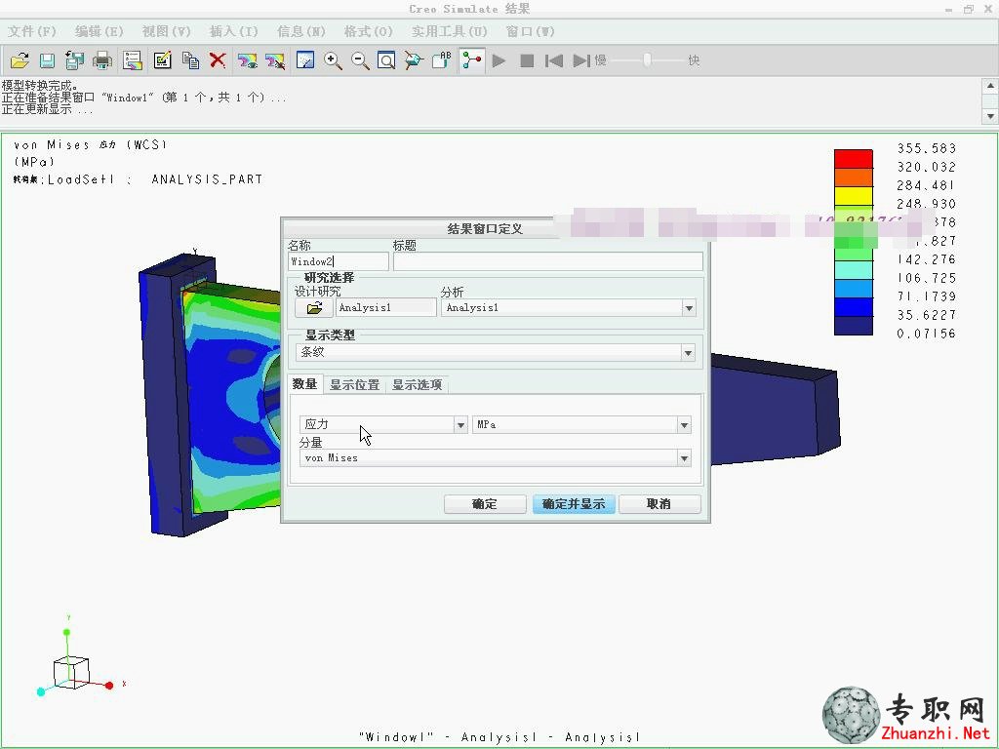This screenshot has width=999, height=749.
Task: Click the Save-all multi-disk toolbar icon
Action: (74, 60)
